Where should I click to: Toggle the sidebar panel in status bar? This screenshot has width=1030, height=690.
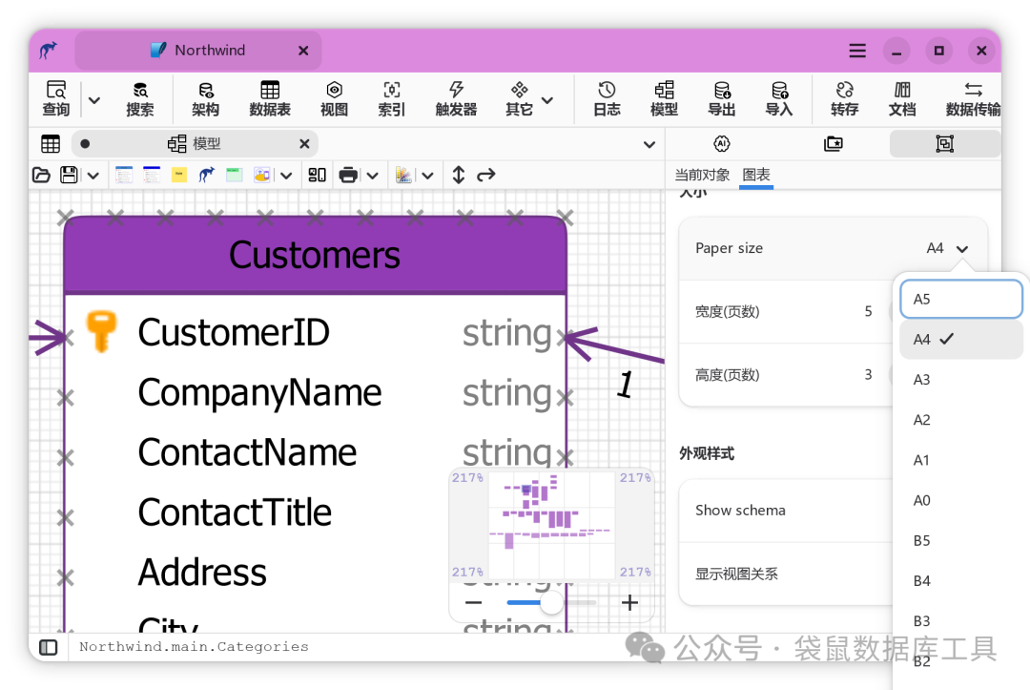(48, 647)
